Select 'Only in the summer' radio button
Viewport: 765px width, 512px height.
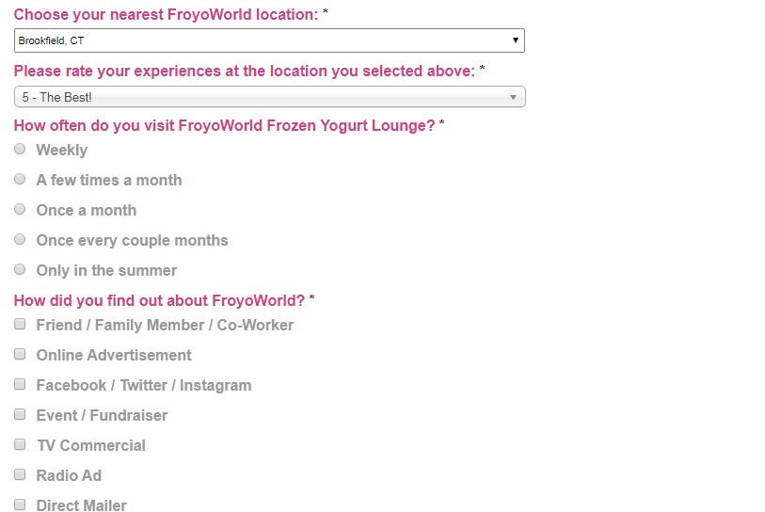pos(20,269)
